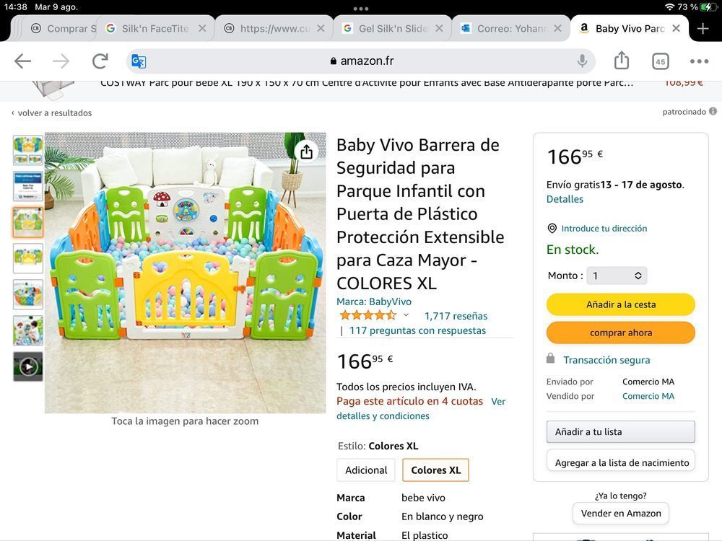Reload the page with refresh icon
The width and height of the screenshot is (722, 541).
tap(100, 61)
